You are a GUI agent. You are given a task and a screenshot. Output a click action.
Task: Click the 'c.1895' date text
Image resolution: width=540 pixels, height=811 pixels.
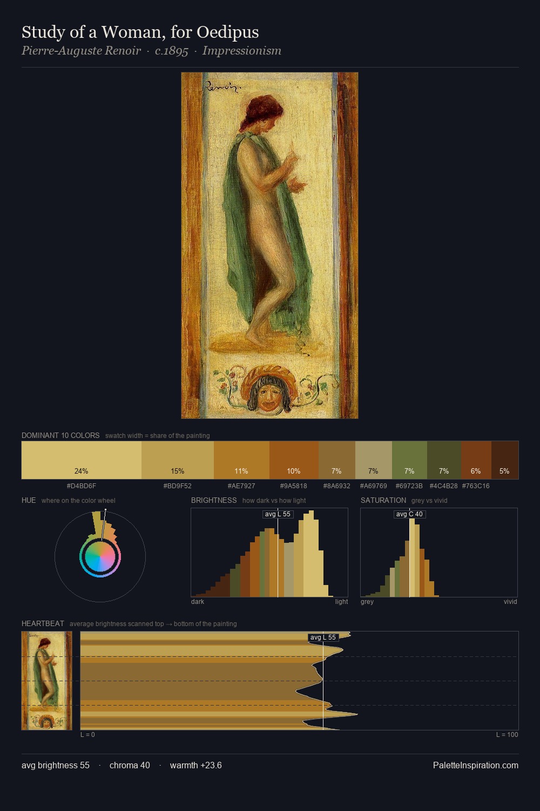(172, 51)
